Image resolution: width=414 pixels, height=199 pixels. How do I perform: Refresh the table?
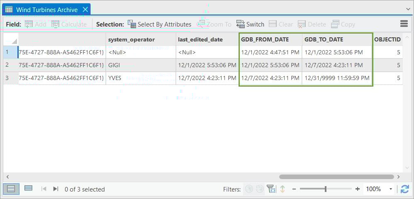[x=405, y=189]
